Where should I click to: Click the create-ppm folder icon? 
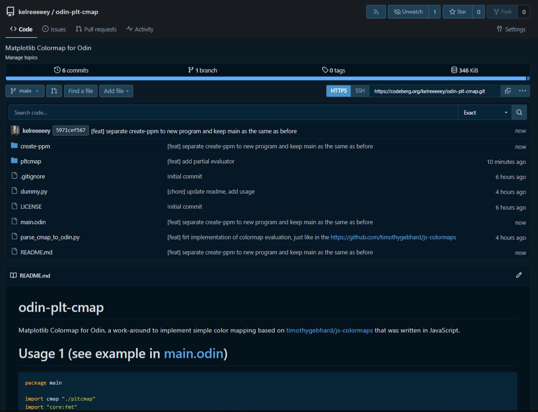(14, 146)
